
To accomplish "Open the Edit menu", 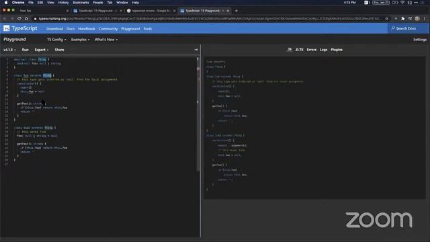I will [x=40, y=3].
